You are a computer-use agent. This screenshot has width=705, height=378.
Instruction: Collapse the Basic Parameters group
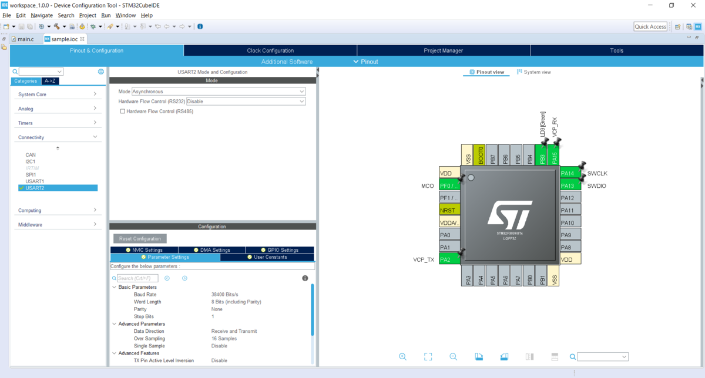click(114, 287)
